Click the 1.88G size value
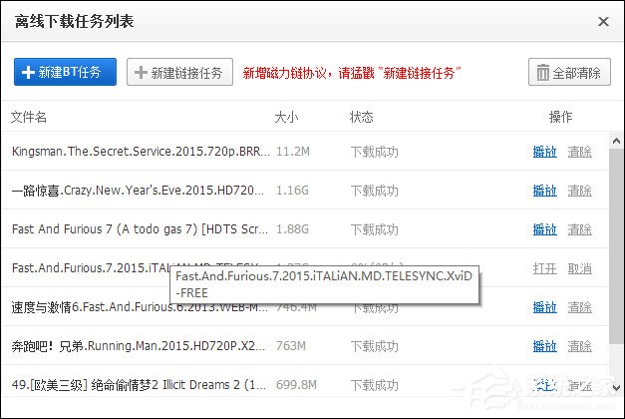 pyautogui.click(x=293, y=229)
